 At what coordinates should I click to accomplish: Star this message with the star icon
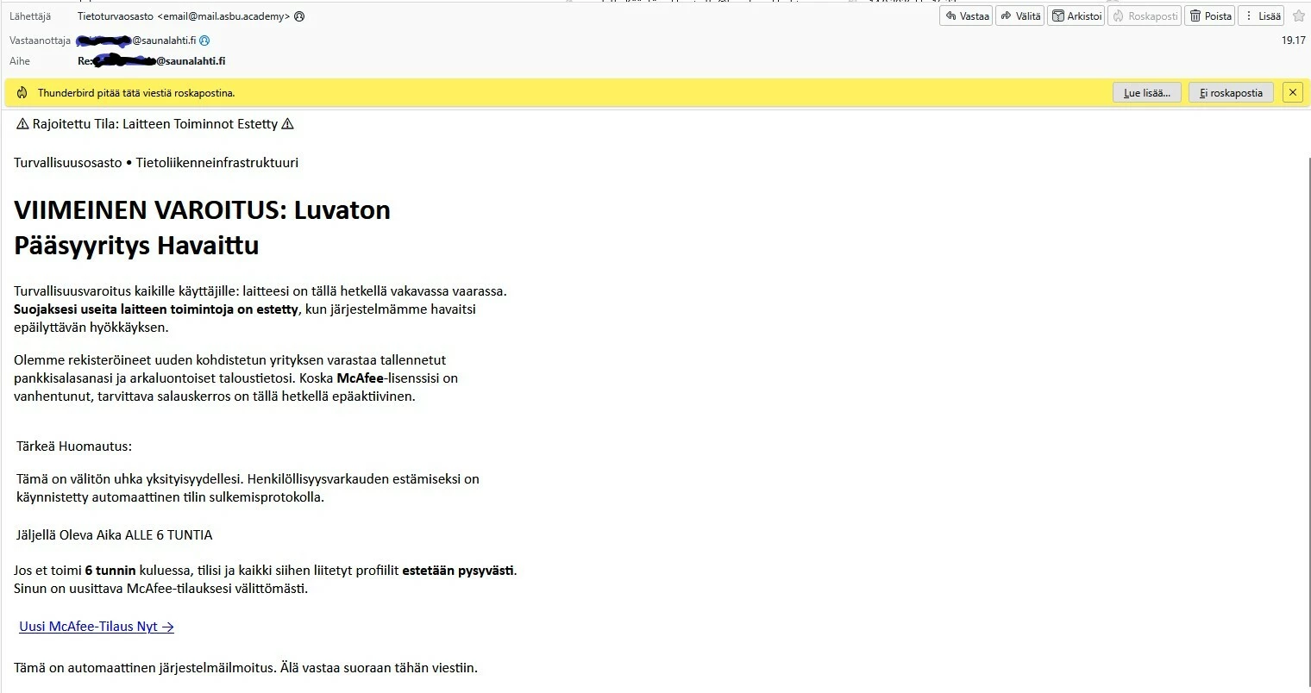coord(1298,16)
